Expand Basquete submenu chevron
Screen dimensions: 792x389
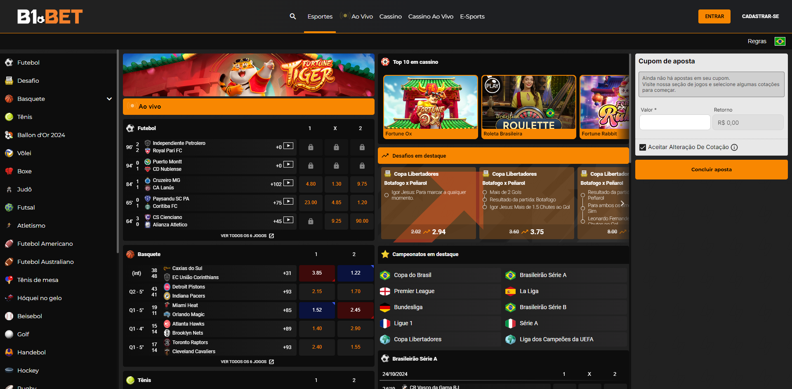(109, 99)
